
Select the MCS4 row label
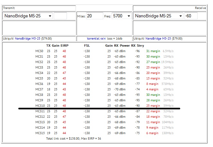(x=39, y=73)
